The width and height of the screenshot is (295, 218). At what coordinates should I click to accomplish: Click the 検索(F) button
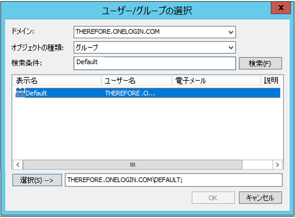tap(260, 63)
